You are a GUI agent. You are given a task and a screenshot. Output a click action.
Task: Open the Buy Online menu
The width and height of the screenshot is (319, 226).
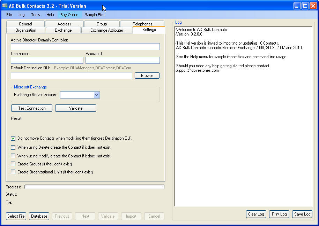pos(69,15)
